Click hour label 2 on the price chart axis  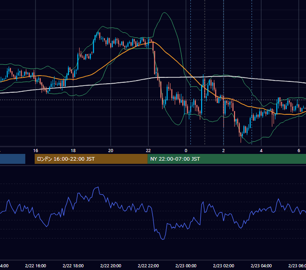click(224, 151)
